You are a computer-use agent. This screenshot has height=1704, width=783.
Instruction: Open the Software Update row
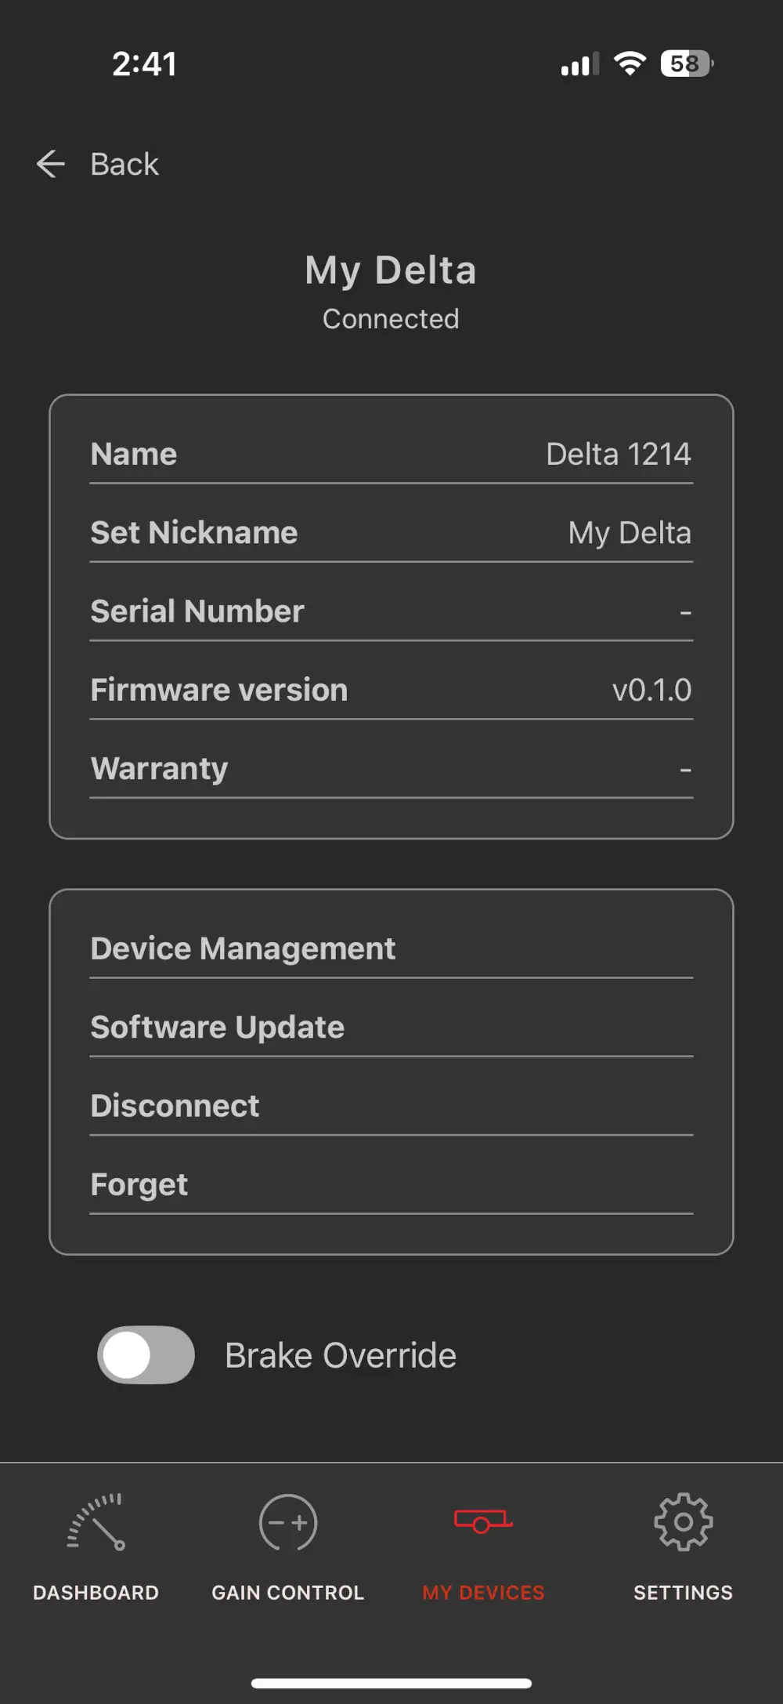point(391,1027)
